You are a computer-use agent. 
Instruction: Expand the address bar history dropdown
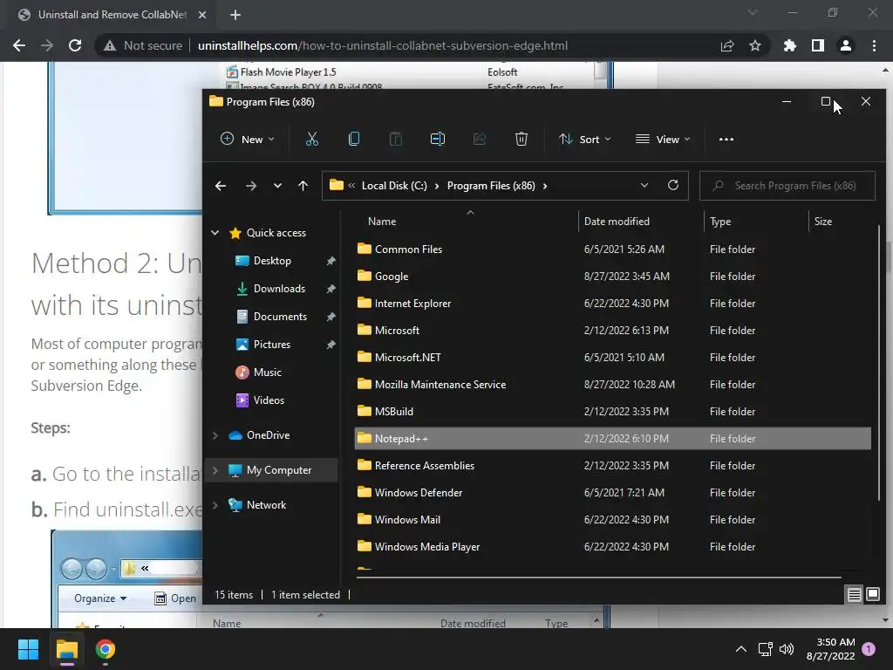tap(644, 185)
